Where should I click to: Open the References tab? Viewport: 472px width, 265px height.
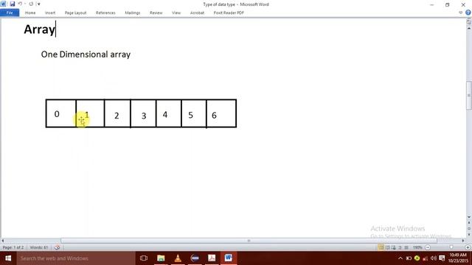[x=105, y=13]
